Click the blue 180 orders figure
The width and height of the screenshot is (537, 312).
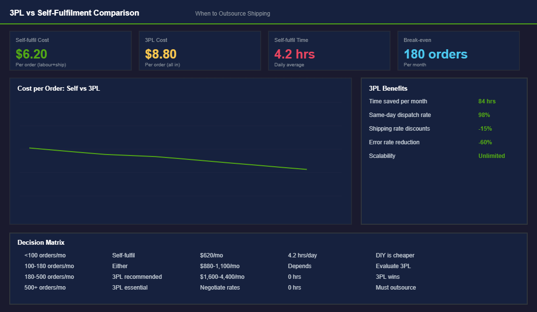[x=435, y=54]
